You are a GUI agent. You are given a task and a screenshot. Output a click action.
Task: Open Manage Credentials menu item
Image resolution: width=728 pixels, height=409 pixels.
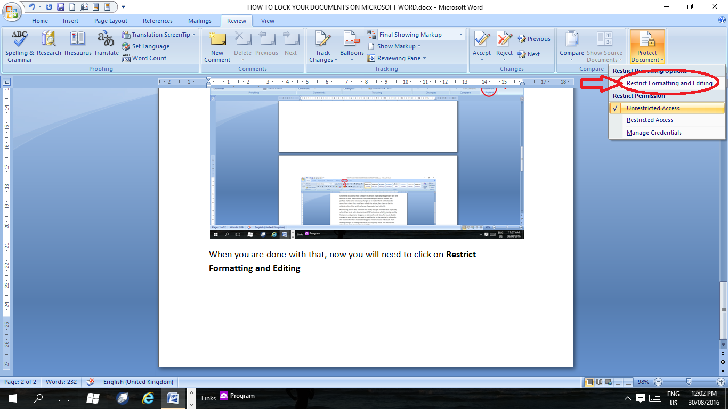click(x=667, y=133)
